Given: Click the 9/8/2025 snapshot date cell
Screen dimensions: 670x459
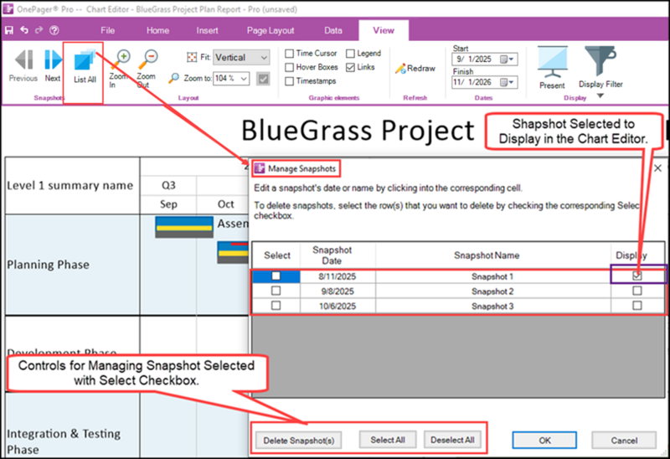Looking at the screenshot, I should click(338, 291).
